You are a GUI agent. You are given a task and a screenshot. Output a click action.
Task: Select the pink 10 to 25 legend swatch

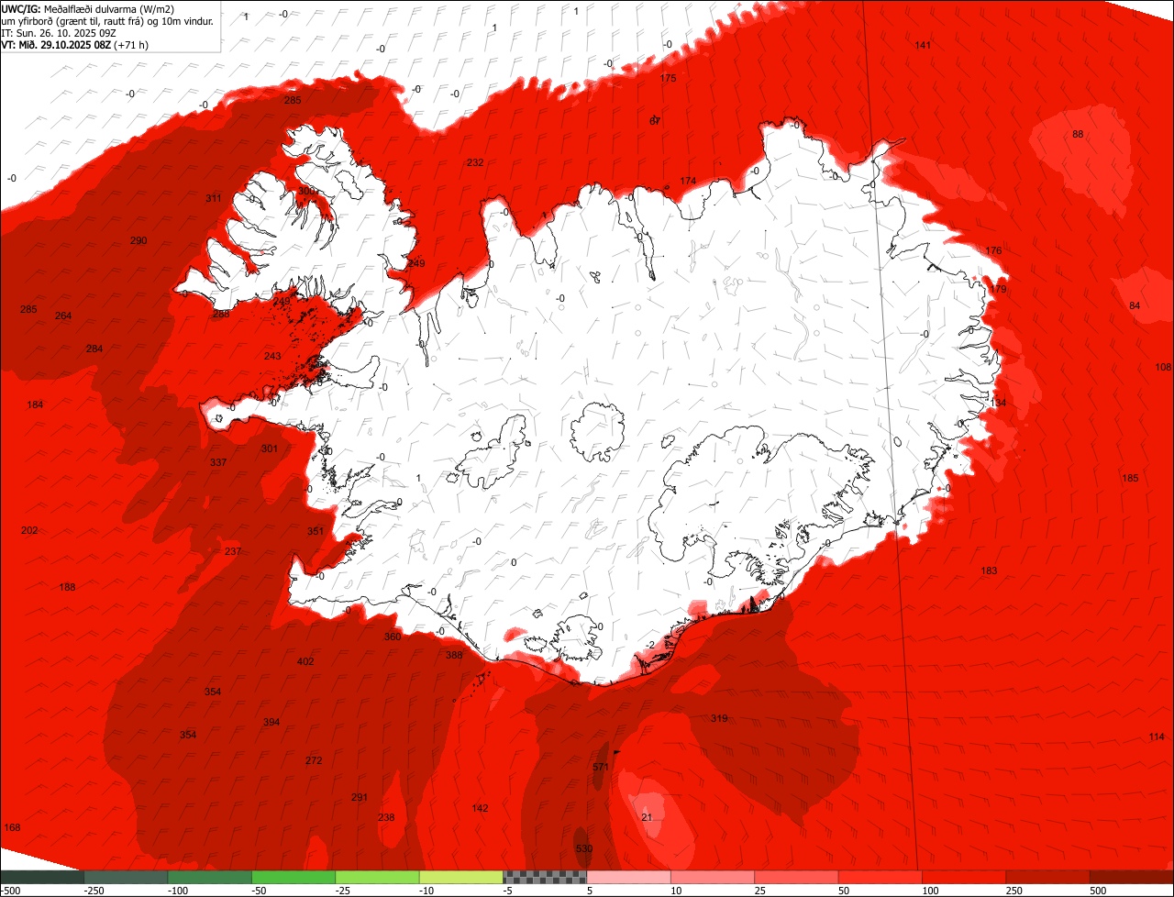pyautogui.click(x=713, y=877)
